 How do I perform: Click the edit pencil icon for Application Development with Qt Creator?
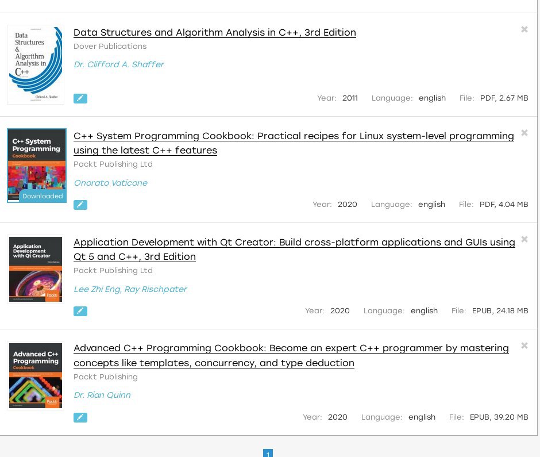pyautogui.click(x=80, y=311)
